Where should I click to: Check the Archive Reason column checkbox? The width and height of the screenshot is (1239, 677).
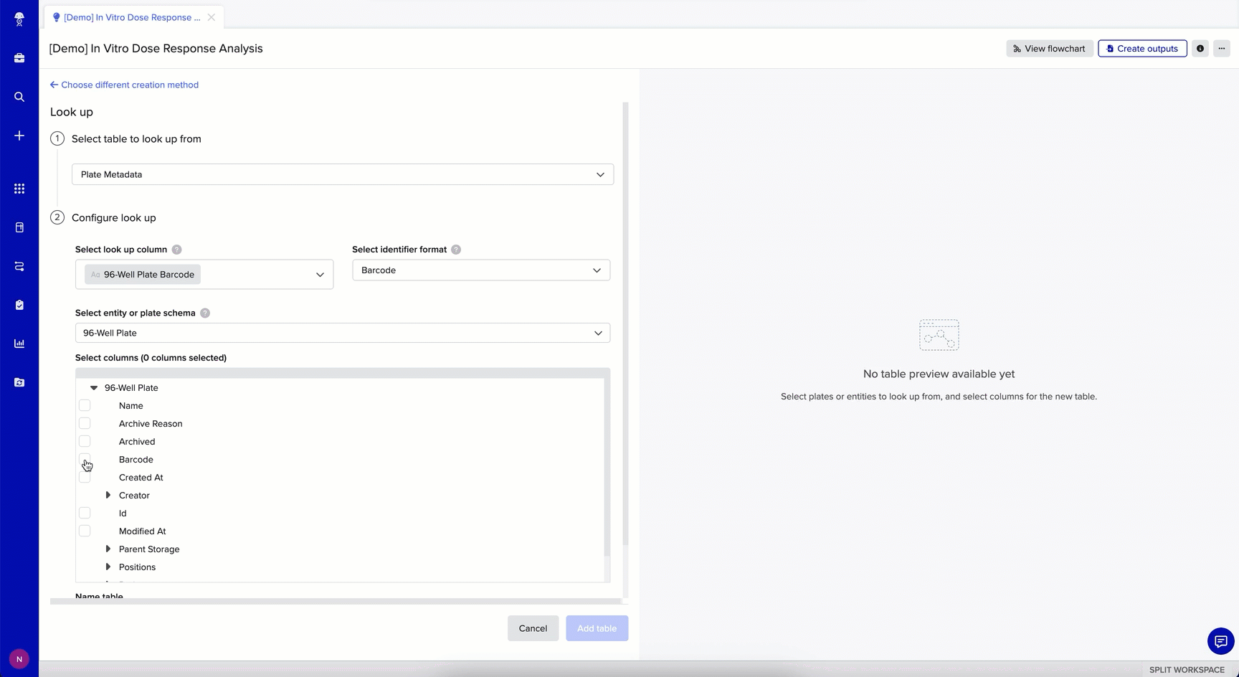[x=85, y=424]
